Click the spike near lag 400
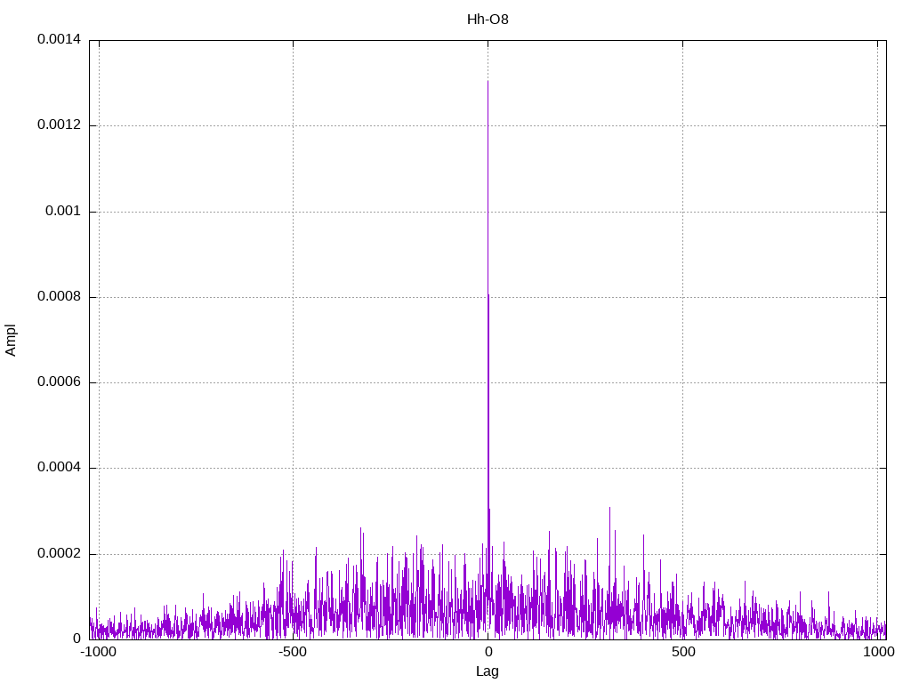This screenshot has width=911, height=683. tap(643, 536)
